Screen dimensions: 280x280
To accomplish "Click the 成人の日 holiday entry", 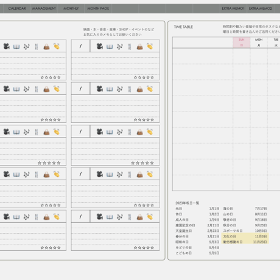I will [182, 220].
